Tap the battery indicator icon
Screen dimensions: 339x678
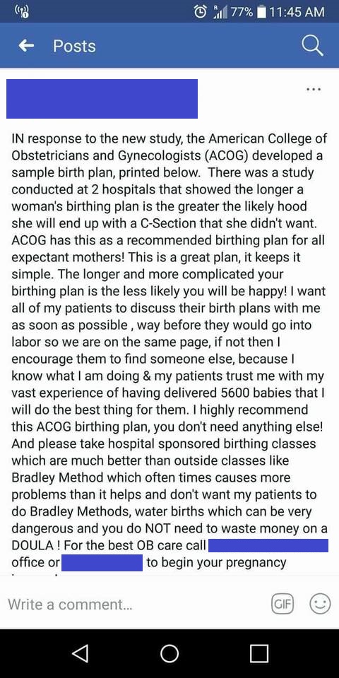click(261, 12)
